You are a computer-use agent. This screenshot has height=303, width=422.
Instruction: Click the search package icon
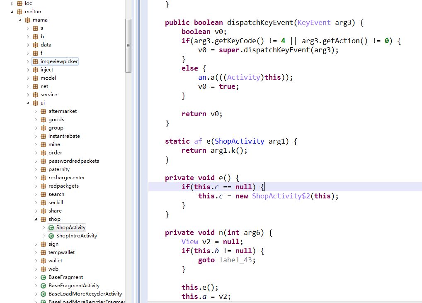[43, 194]
